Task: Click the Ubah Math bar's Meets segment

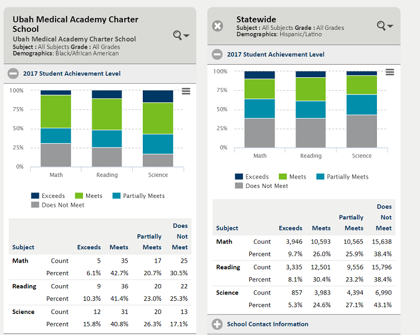Action: (56, 111)
